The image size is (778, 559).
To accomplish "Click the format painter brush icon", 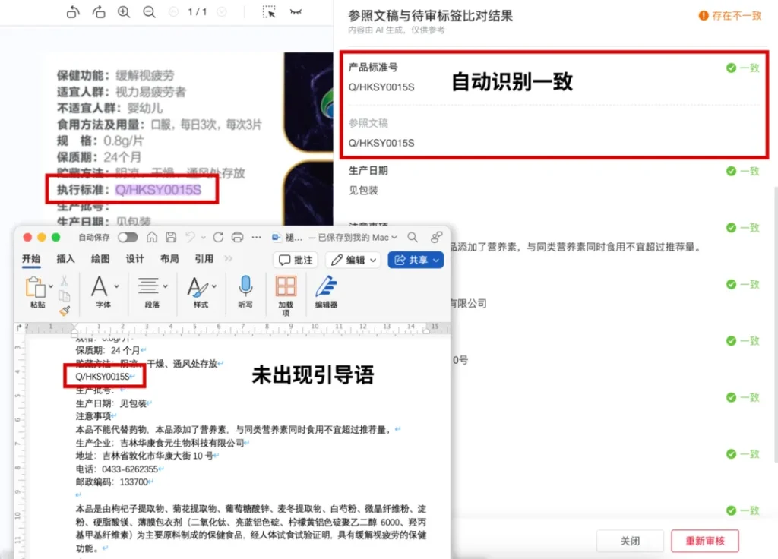I will (x=65, y=311).
